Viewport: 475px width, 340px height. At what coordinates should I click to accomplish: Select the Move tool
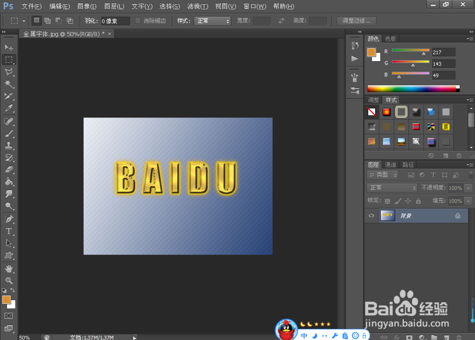[9, 47]
